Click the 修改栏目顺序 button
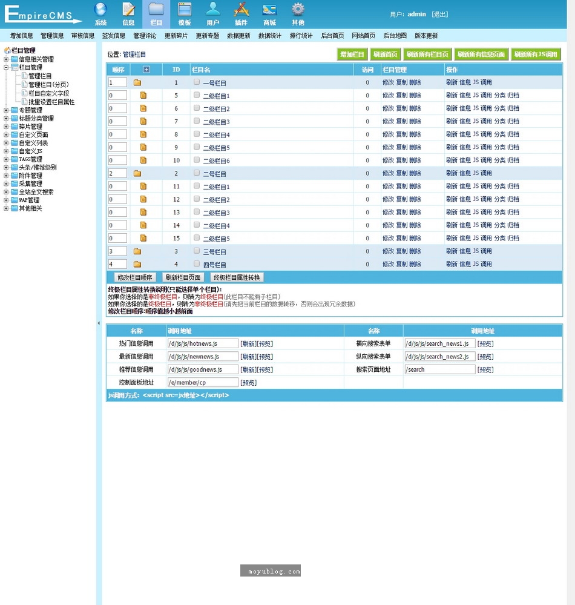This screenshot has height=605, width=575. [x=135, y=277]
